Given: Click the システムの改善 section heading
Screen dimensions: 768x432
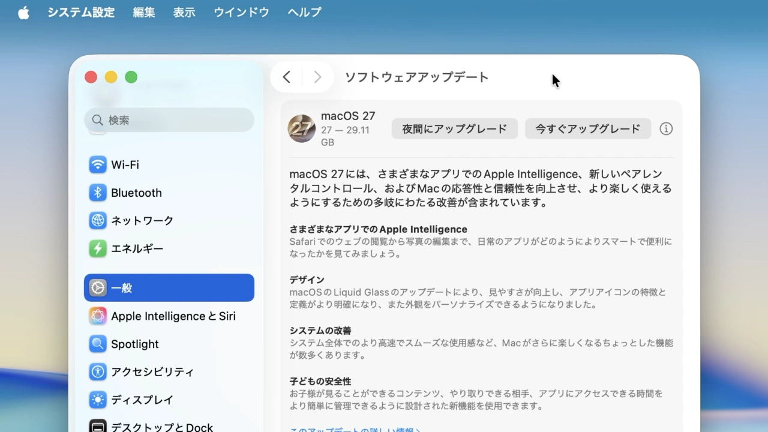Looking at the screenshot, I should [x=320, y=331].
